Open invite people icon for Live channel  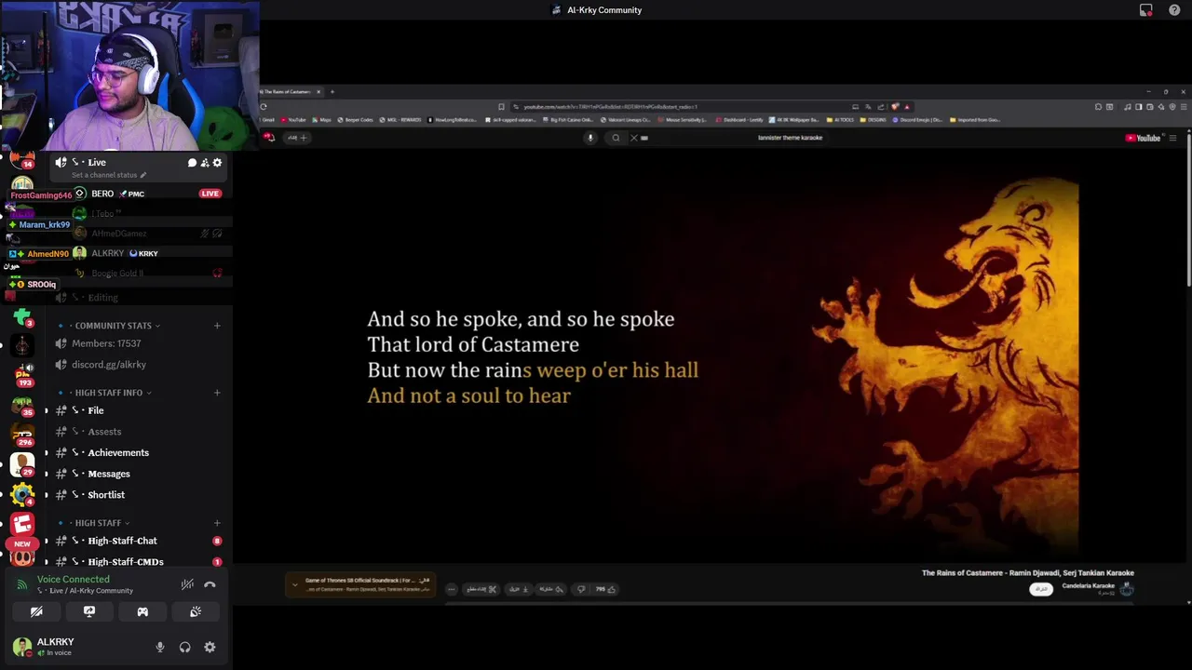pos(205,163)
